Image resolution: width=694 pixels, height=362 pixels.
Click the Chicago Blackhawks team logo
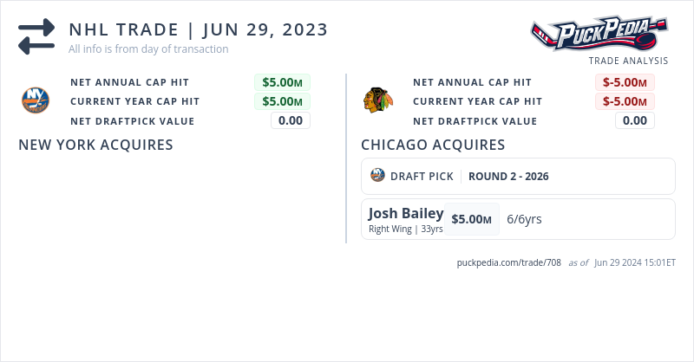(x=377, y=100)
